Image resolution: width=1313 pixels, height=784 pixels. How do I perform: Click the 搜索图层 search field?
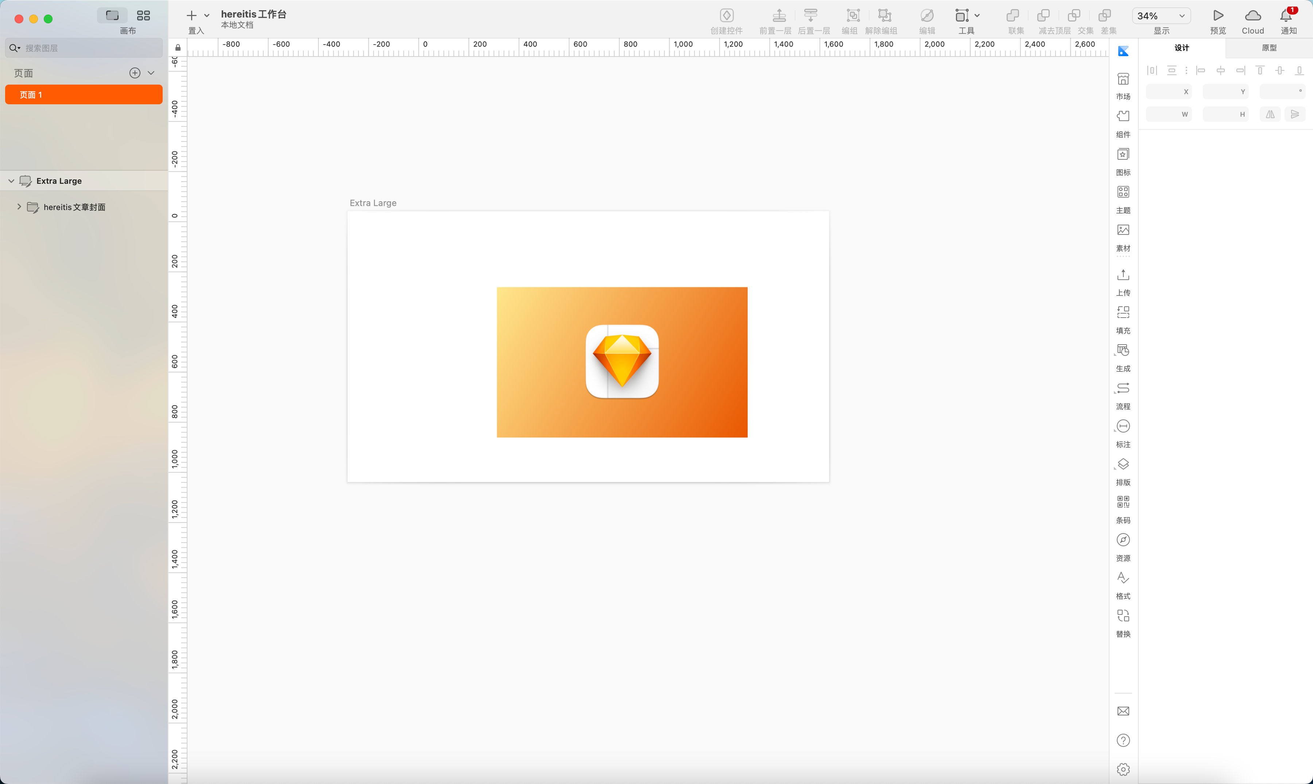click(x=84, y=48)
